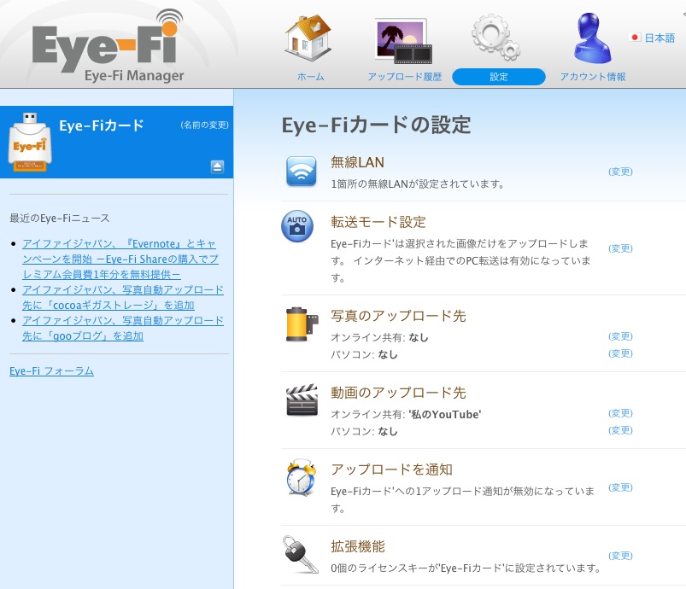Click the AUTO camera transfer mode icon
Viewport: 686px width, 589px height.
tap(297, 226)
